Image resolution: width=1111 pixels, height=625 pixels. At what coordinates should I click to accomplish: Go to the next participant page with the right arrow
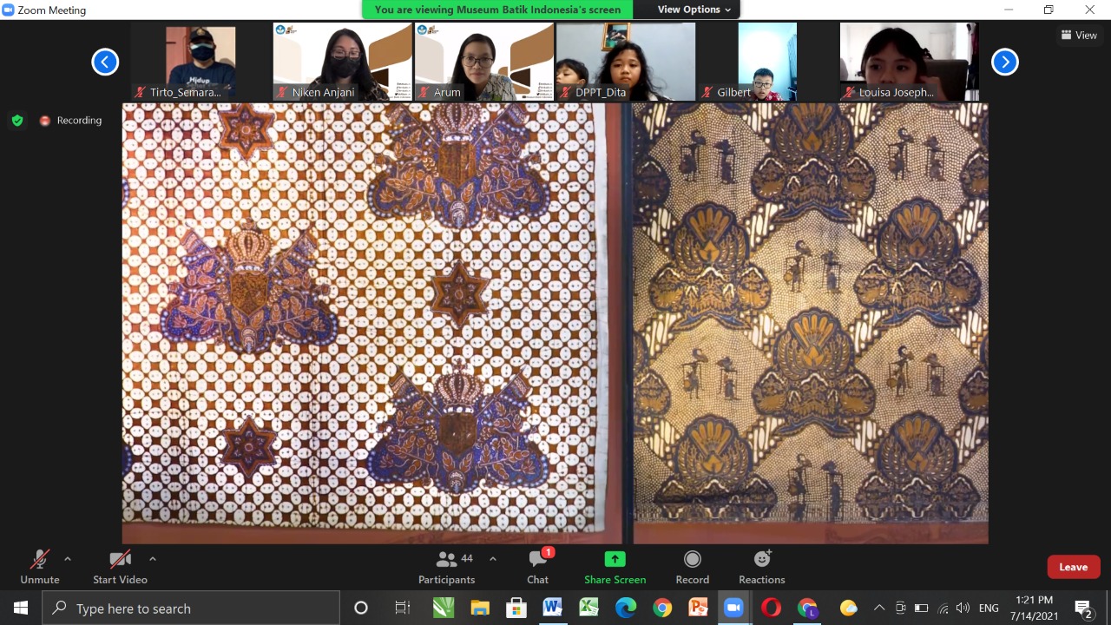tap(1004, 62)
